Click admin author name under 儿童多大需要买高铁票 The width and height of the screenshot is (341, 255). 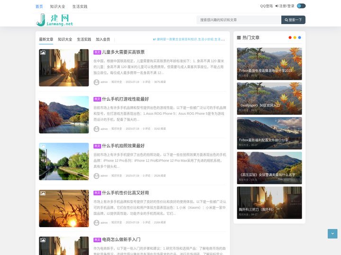coord(104,82)
